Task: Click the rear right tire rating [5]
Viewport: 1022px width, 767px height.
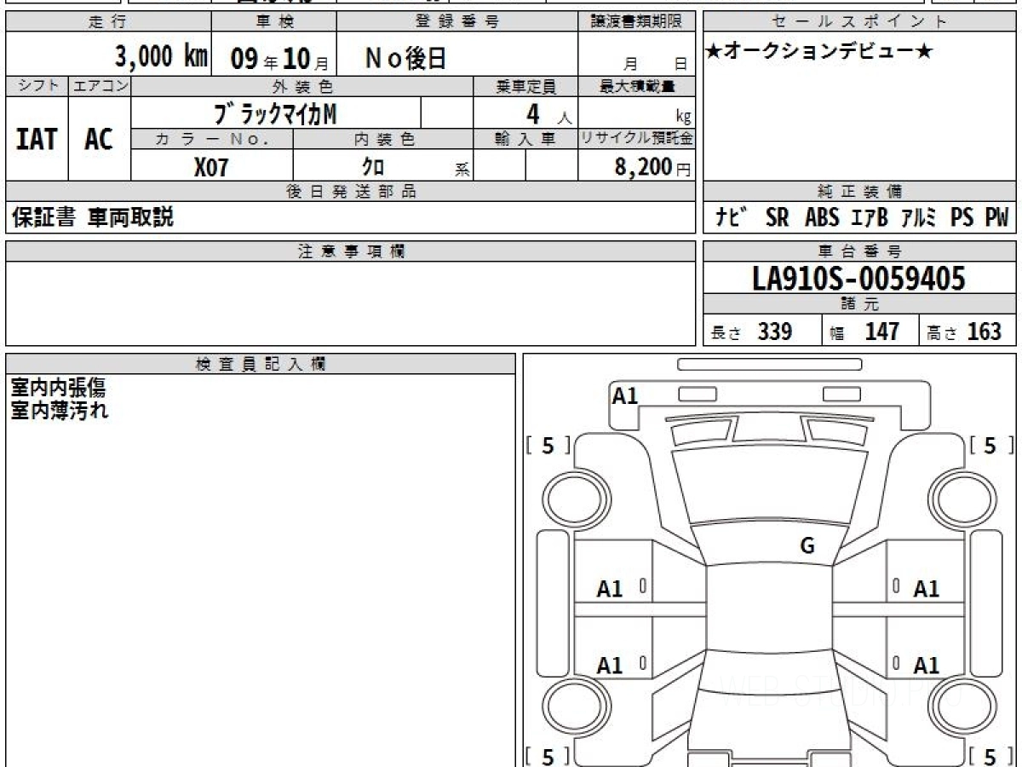Action: click(x=990, y=756)
